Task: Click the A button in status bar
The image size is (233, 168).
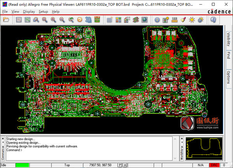Action: [125, 165]
